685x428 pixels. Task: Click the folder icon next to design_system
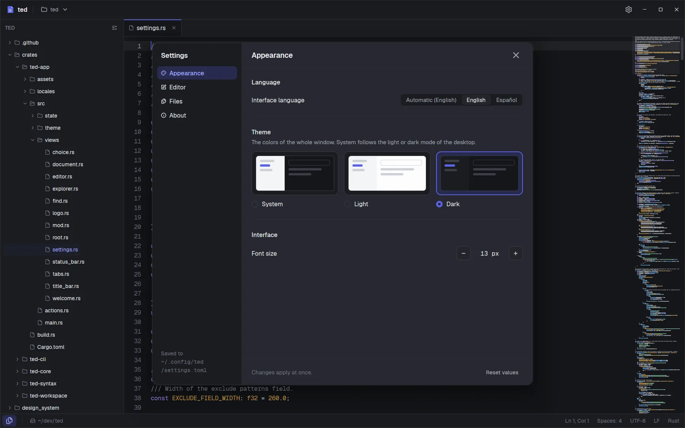(17, 408)
